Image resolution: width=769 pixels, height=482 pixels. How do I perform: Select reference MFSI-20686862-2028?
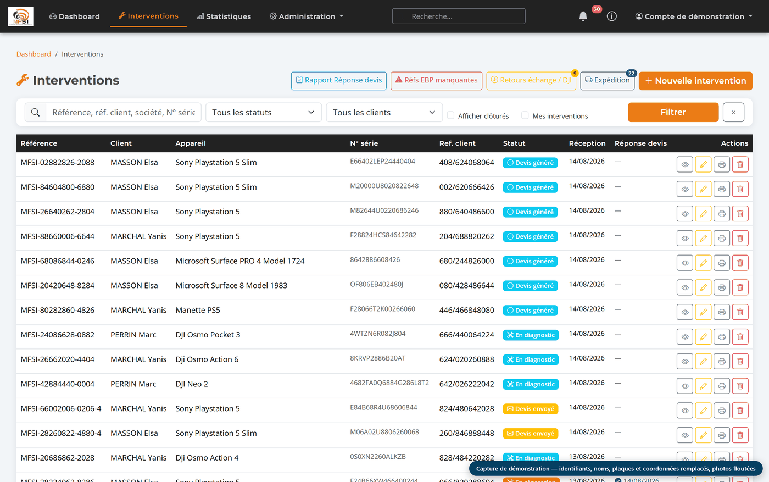point(58,458)
